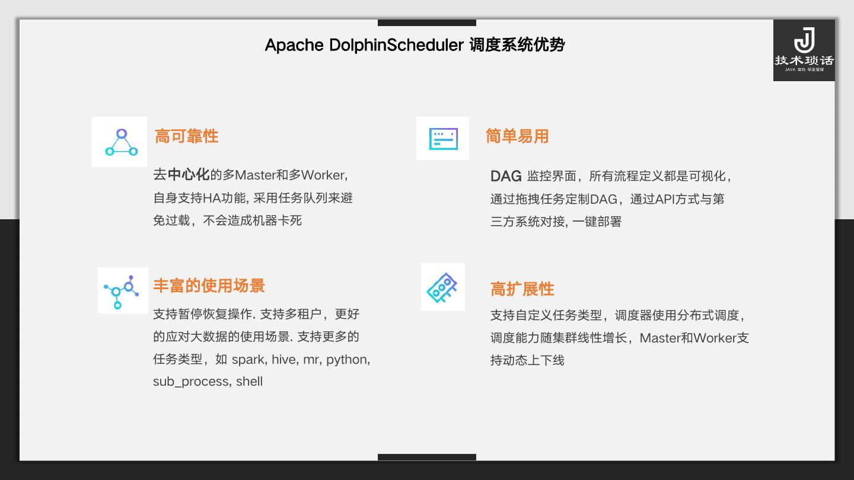The width and height of the screenshot is (854, 480).
Task: Click the orange heading 高可靠性
Action: pos(186,136)
